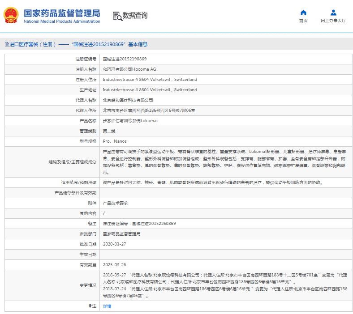Viewport: 353px width, 314px height.
Task: Open the 首页 home link
Action: [303, 21]
